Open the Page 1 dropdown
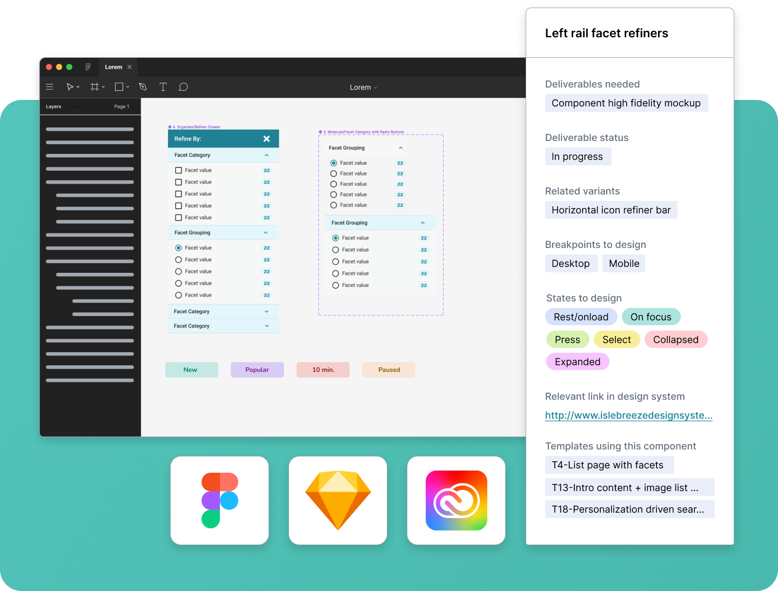 pos(122,106)
